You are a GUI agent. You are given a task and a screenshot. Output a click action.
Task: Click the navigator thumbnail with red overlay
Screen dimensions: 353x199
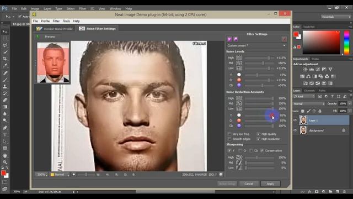(53, 62)
